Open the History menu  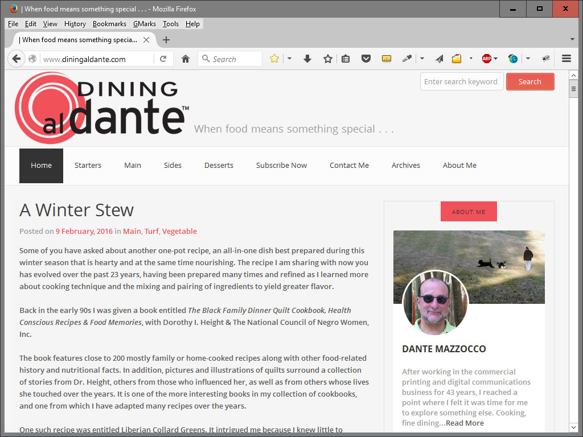(75, 24)
